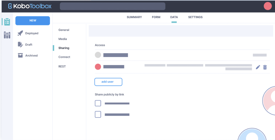Switch to the DATA tab
275x140 pixels.
tap(174, 17)
